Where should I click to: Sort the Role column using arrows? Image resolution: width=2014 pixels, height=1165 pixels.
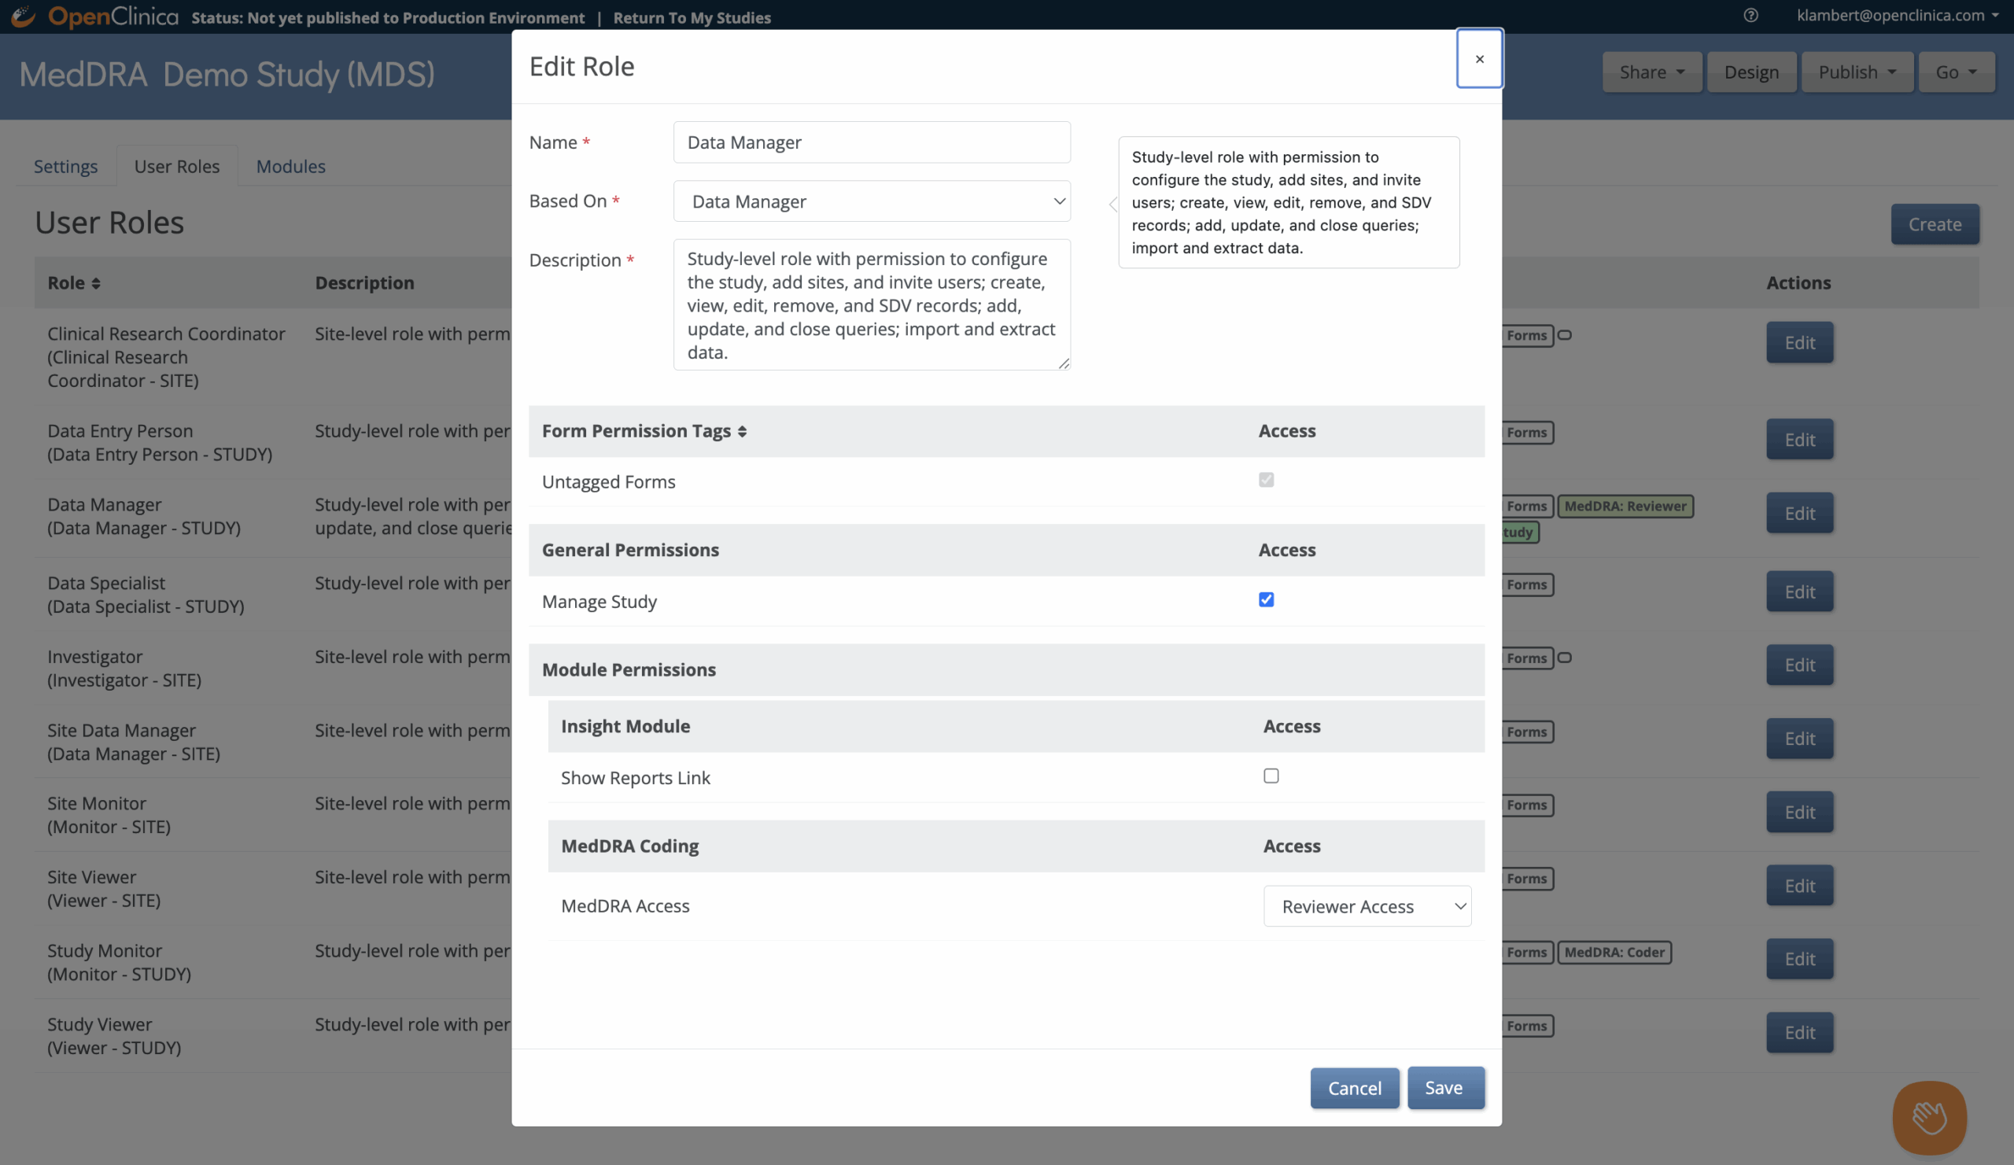tap(96, 284)
